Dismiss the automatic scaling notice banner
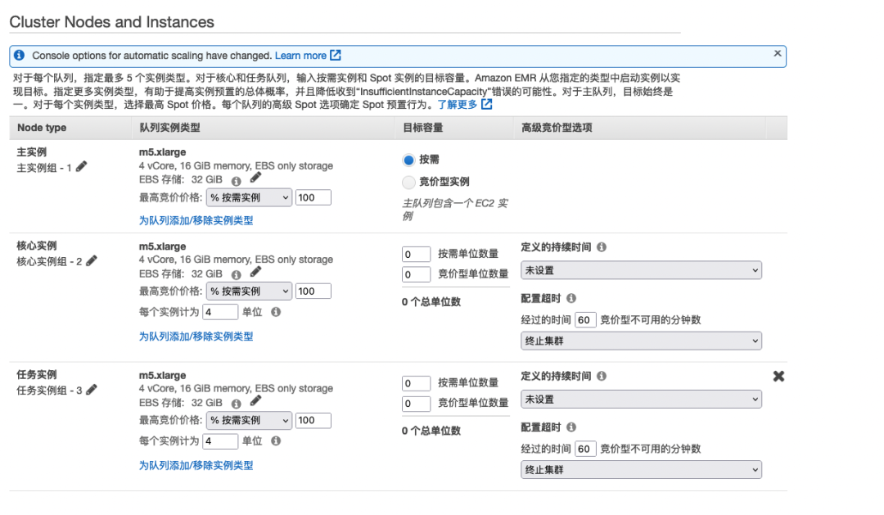 pos(777,53)
